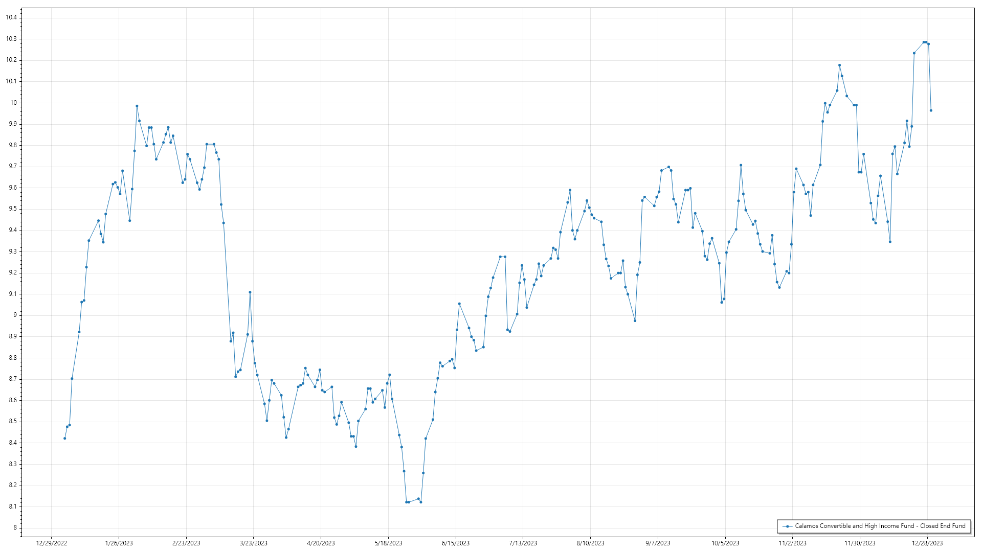This screenshot has width=982, height=552.
Task: Click the 3/23/2023 date tick label
Action: click(x=254, y=543)
